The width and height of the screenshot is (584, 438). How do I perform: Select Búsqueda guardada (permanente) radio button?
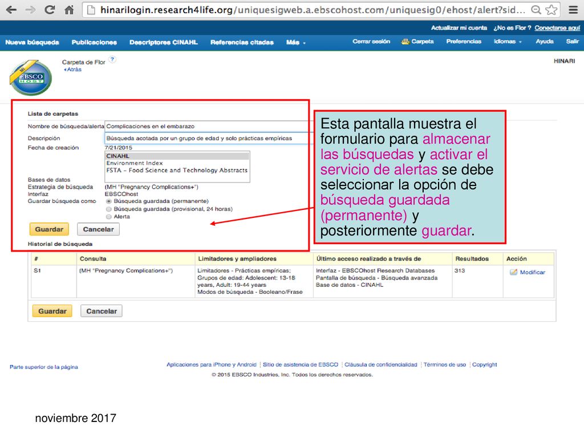pyautogui.click(x=109, y=201)
